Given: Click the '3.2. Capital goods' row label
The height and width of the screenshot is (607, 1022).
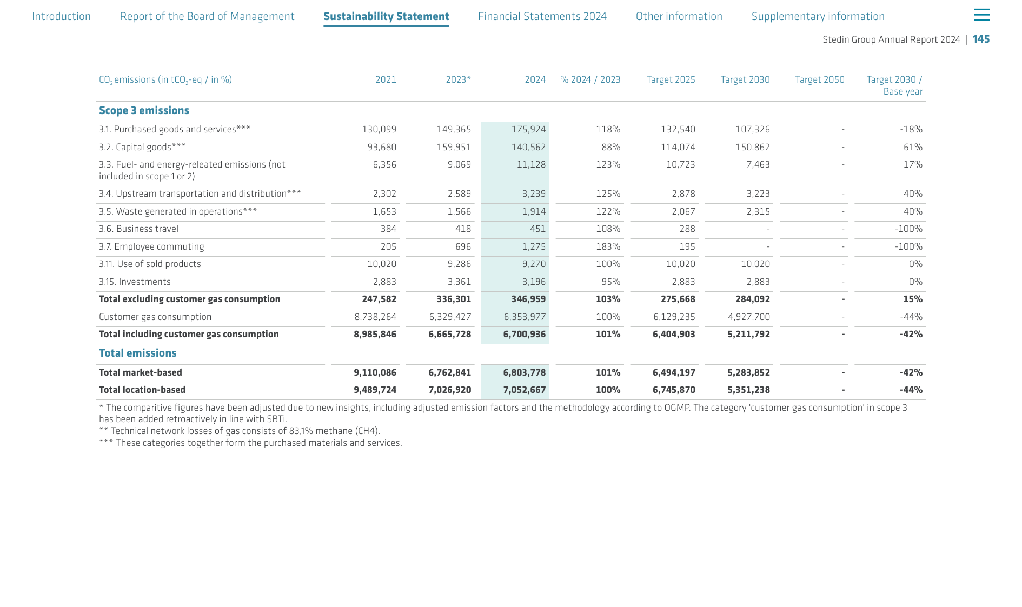Looking at the screenshot, I should coord(142,147).
